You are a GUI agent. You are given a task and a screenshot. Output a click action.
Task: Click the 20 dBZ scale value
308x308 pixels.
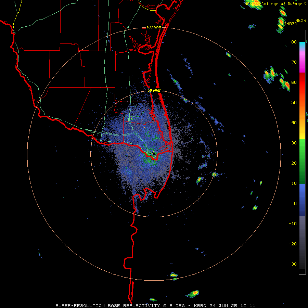click(x=294, y=163)
